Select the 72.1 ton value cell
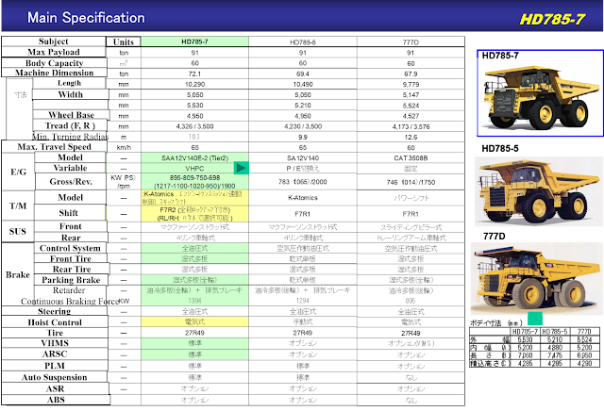604x411 pixels. [195, 74]
